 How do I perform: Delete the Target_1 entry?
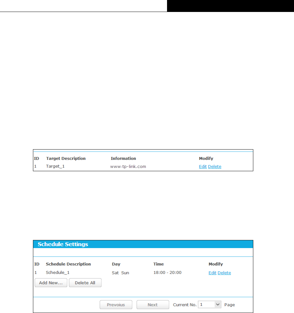tap(215, 166)
